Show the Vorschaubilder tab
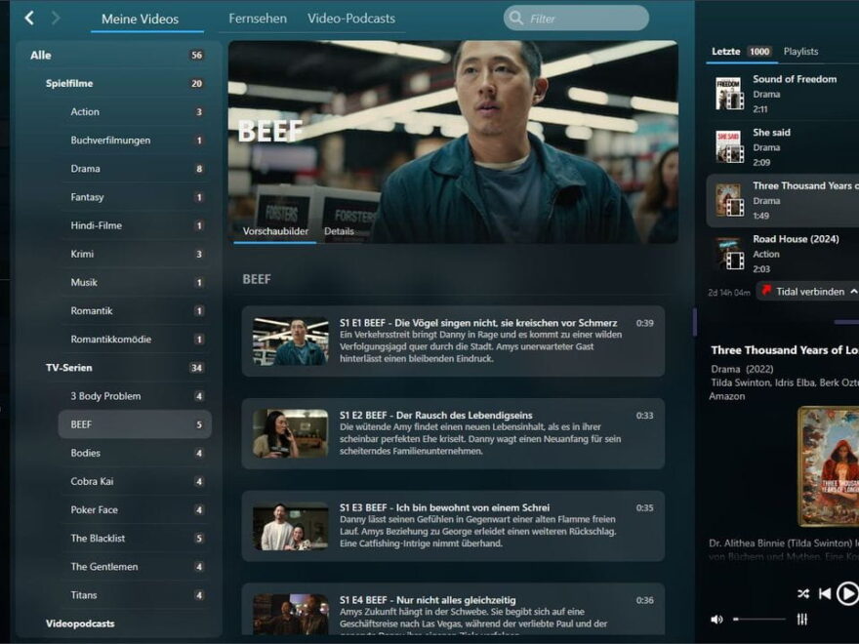 point(275,231)
